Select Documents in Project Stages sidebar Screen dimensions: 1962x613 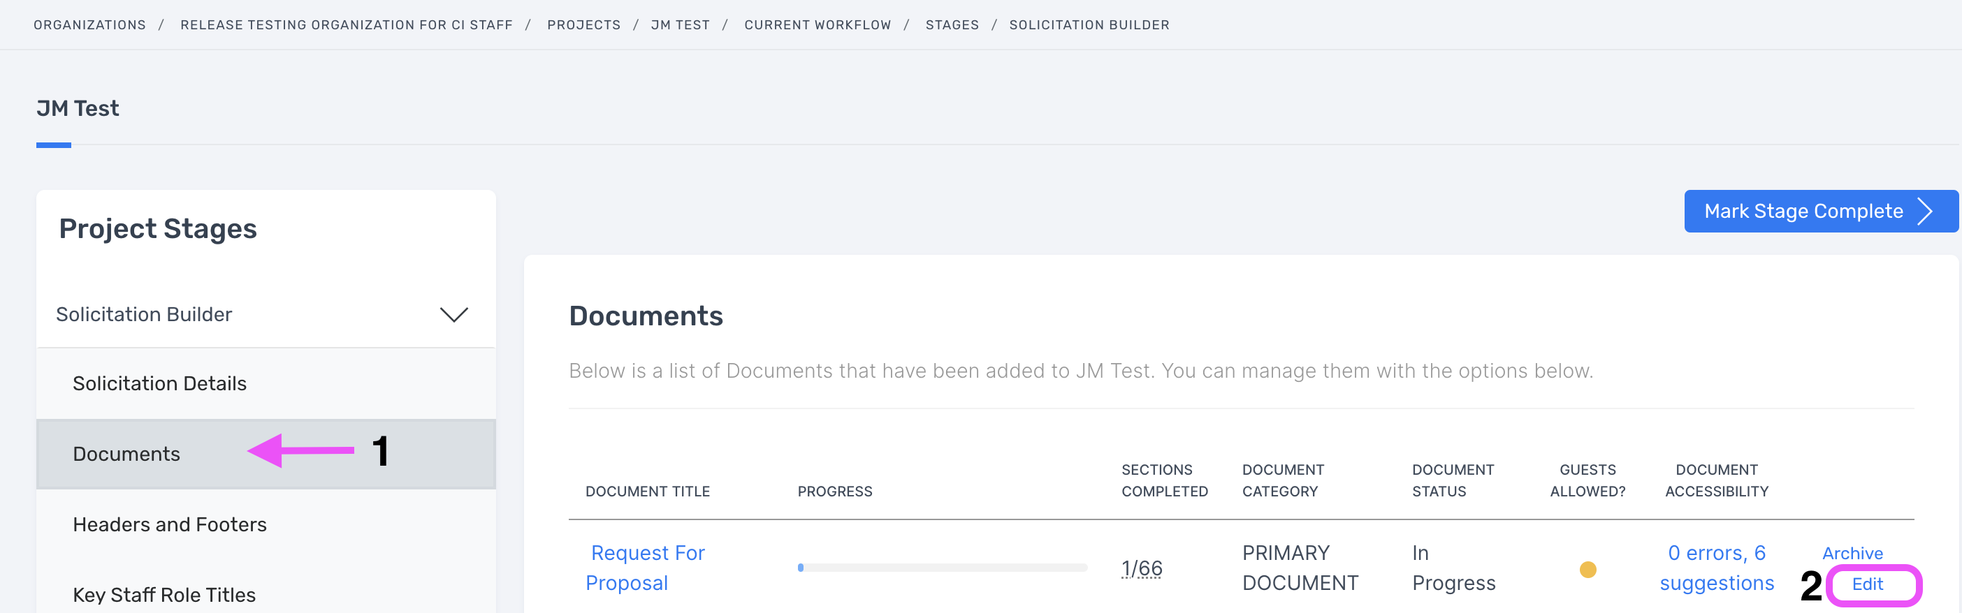point(266,454)
